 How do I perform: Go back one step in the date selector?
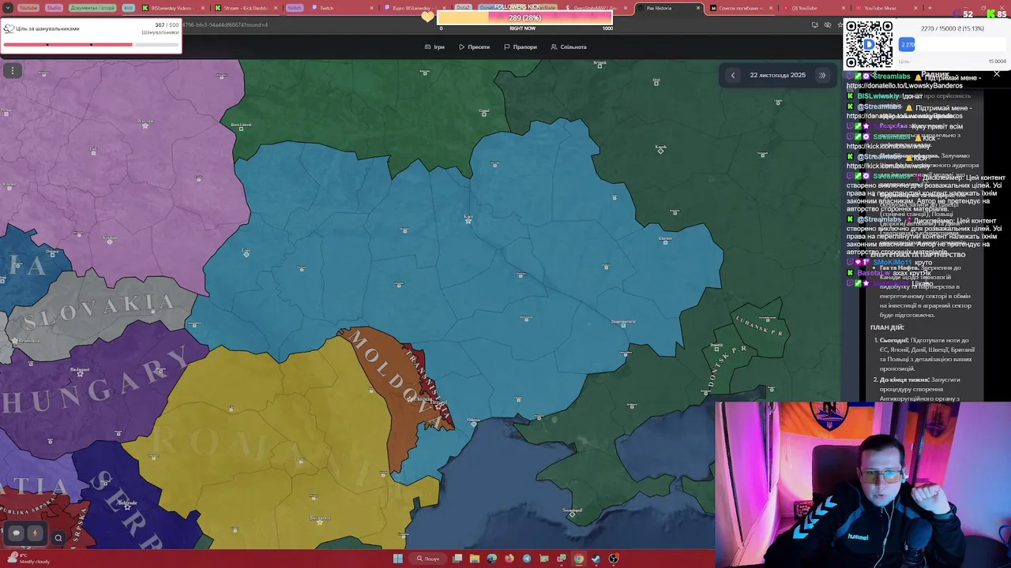pyautogui.click(x=733, y=75)
